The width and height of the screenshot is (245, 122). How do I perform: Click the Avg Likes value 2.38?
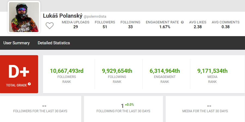click(198, 27)
